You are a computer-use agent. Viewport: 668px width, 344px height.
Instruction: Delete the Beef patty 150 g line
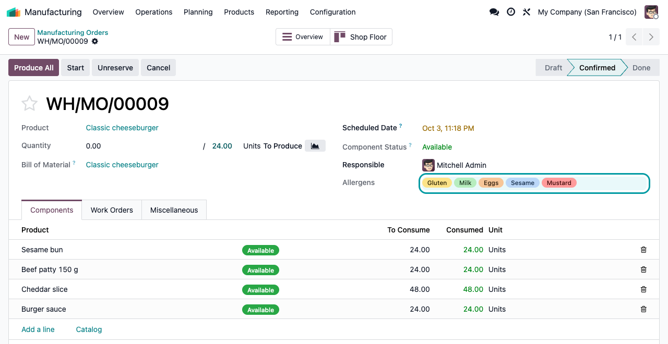point(643,269)
